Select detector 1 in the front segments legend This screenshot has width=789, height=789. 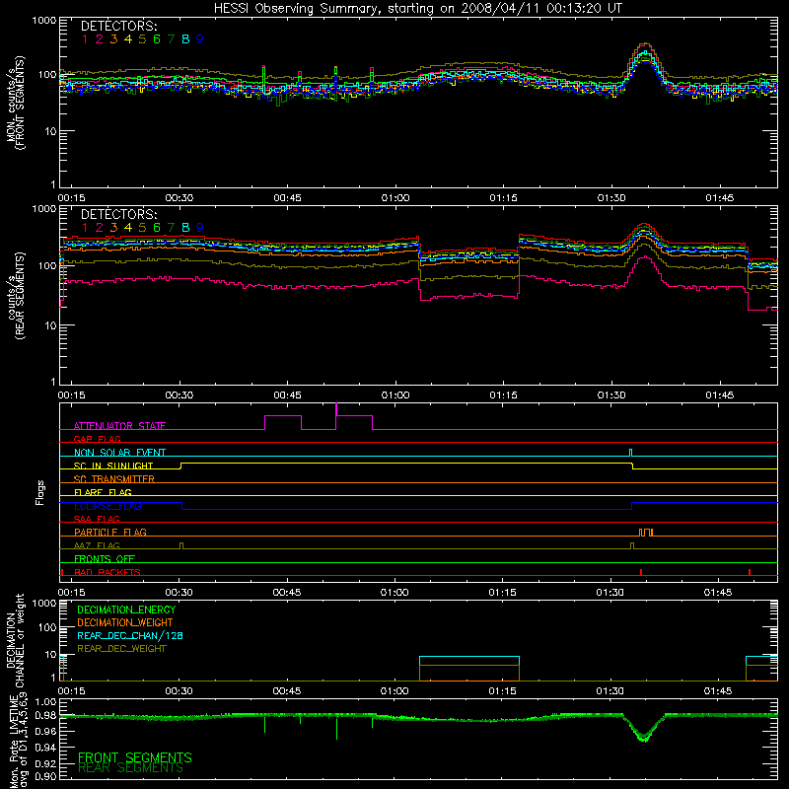pos(85,39)
